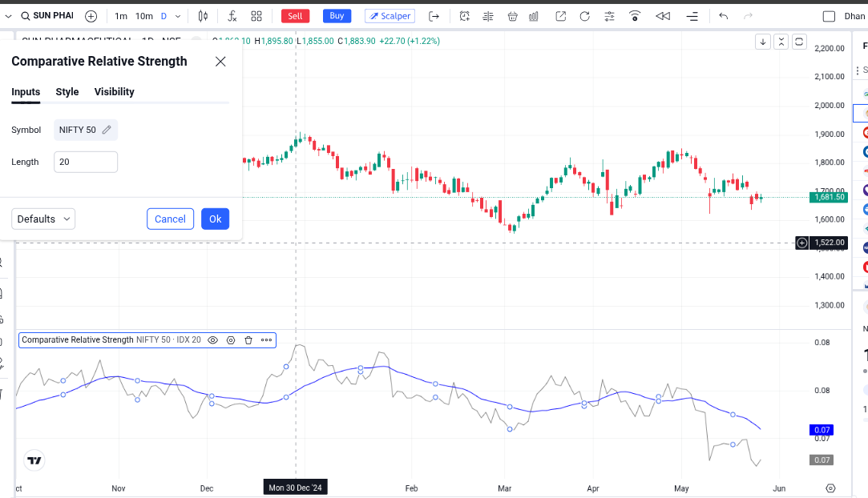This screenshot has width=868, height=498.
Task: Close the Comparative Relative Strength dialog
Action: 220,62
